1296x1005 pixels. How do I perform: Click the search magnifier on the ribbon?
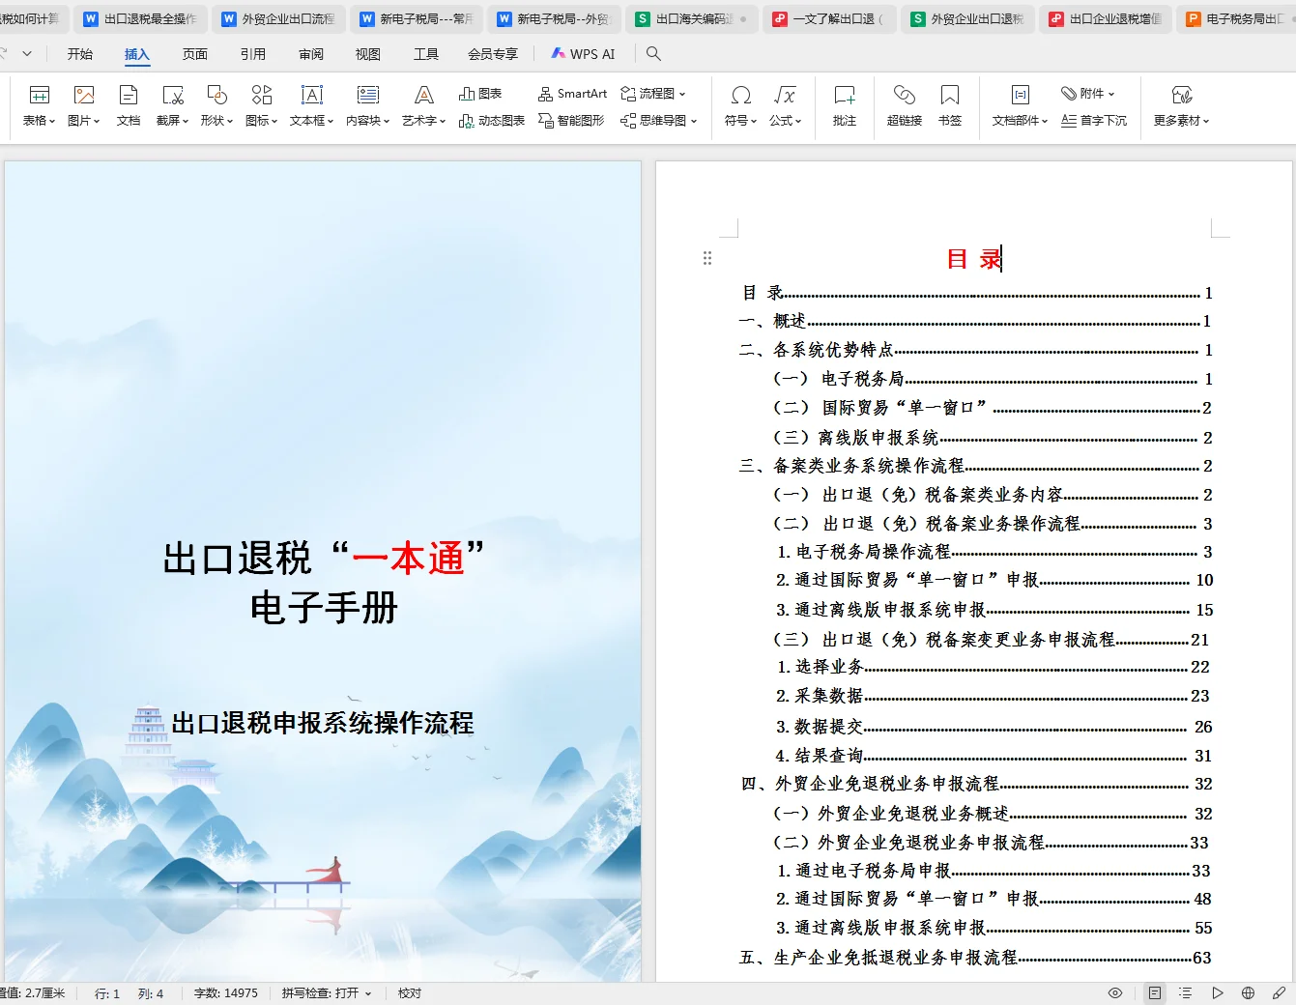click(x=653, y=54)
